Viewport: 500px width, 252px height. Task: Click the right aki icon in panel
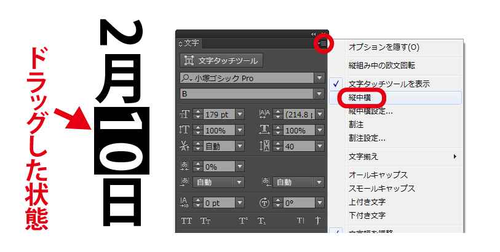point(266,182)
